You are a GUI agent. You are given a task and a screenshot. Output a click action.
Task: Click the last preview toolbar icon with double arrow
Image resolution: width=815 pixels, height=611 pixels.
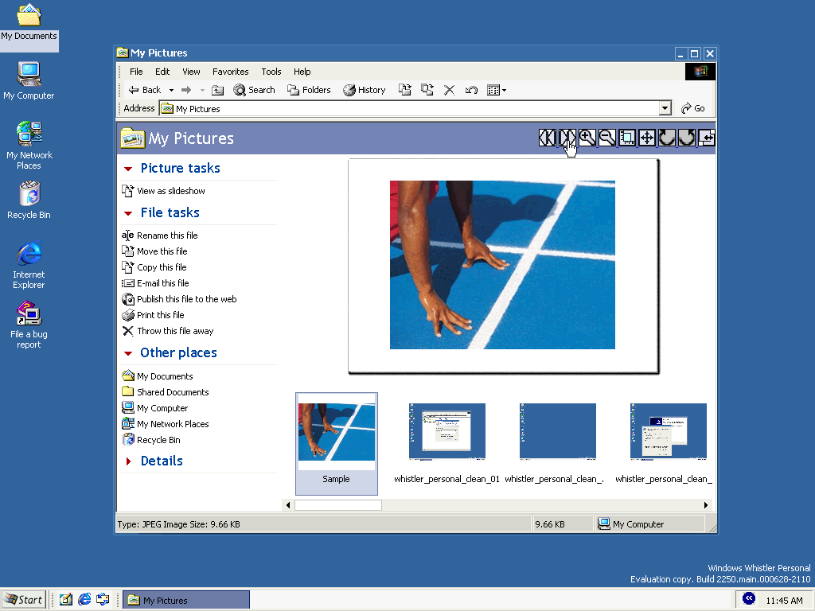pyautogui.click(x=707, y=138)
